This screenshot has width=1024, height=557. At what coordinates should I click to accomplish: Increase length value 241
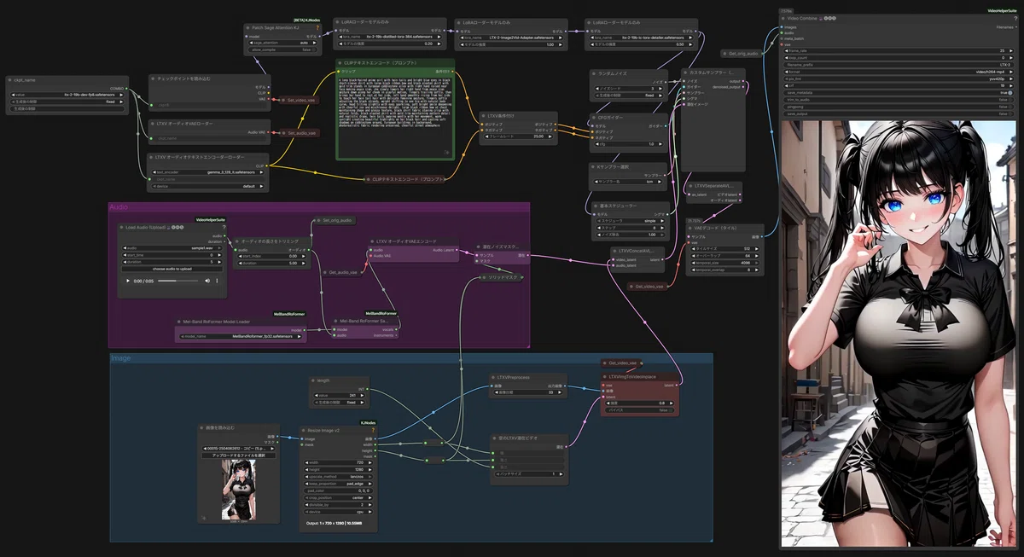pos(362,396)
